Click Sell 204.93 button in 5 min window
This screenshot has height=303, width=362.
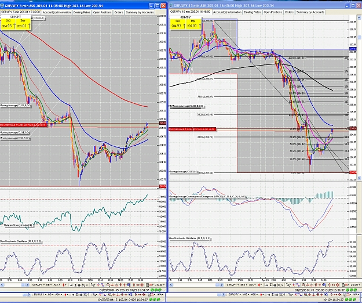pos(8,24)
